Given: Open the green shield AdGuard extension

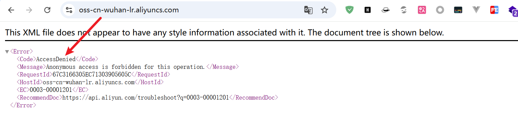Looking at the screenshot, I should point(349,10).
